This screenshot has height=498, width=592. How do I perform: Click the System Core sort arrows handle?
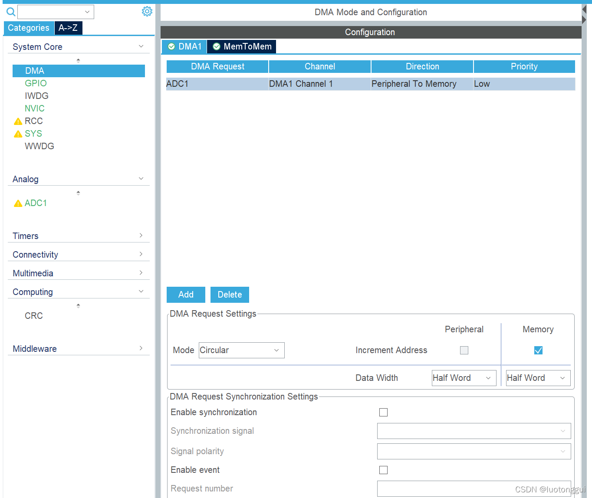click(78, 60)
